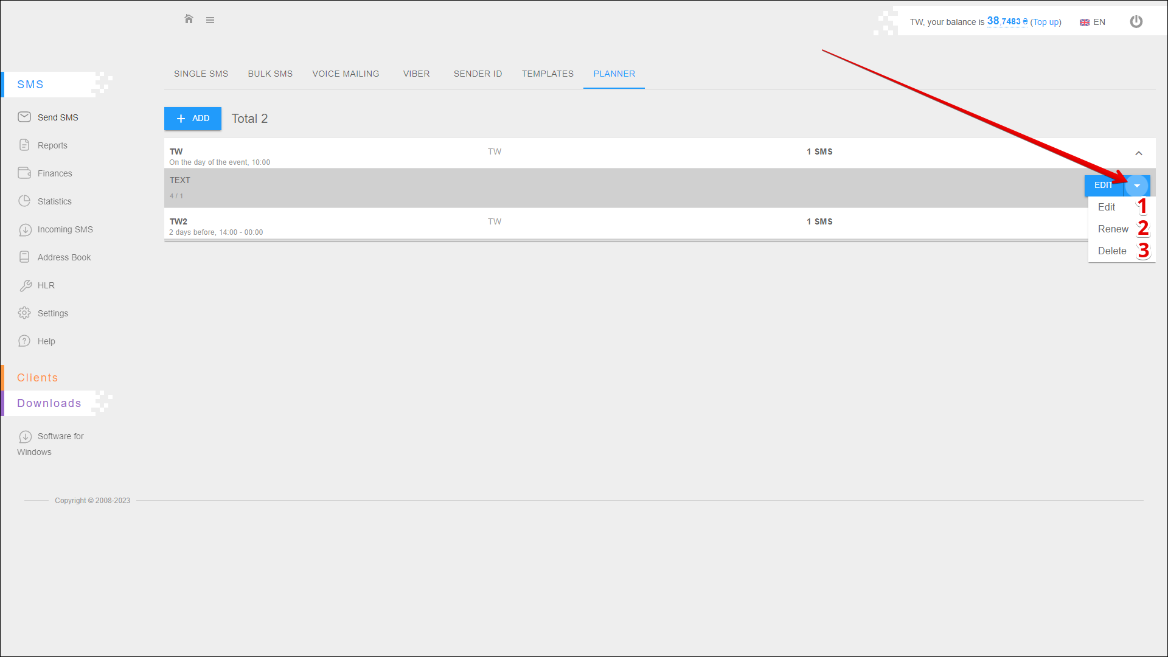Image resolution: width=1168 pixels, height=657 pixels.
Task: Click the Help question mark icon
Action: 24,341
